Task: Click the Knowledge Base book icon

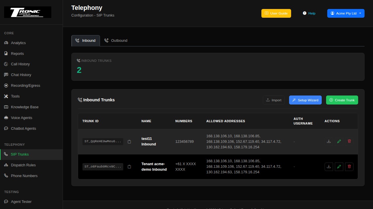Action: (6, 107)
